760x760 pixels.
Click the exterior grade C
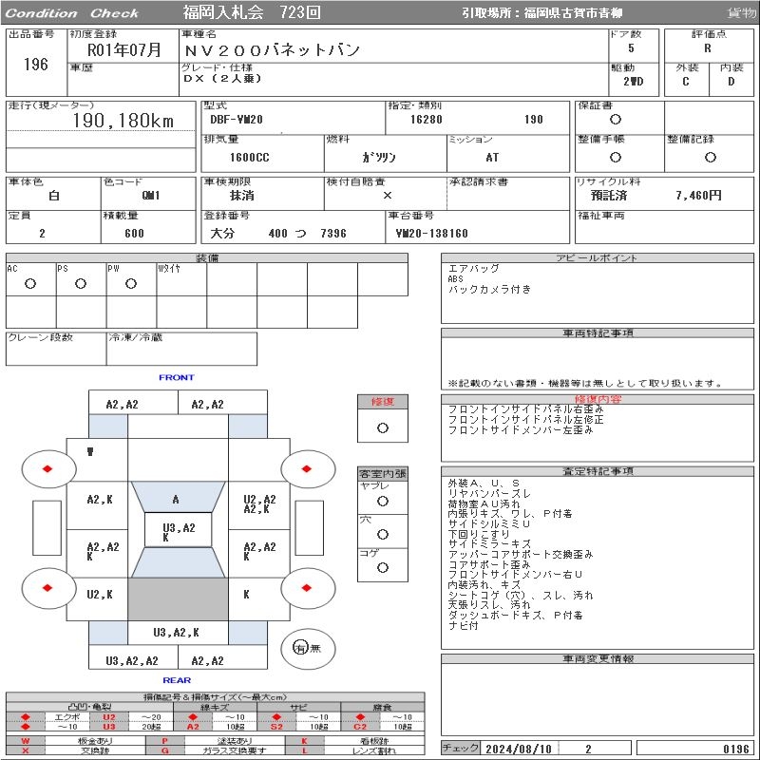[x=685, y=82]
